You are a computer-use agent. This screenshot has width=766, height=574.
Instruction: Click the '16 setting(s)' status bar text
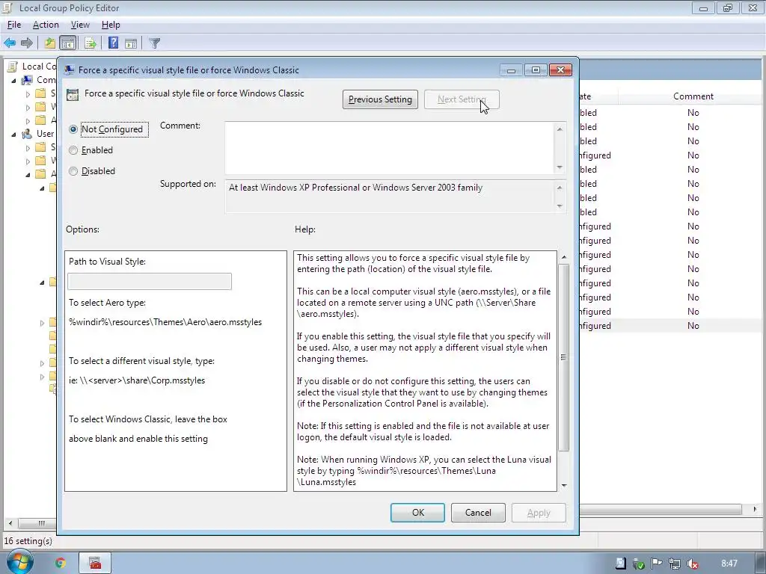(28, 541)
